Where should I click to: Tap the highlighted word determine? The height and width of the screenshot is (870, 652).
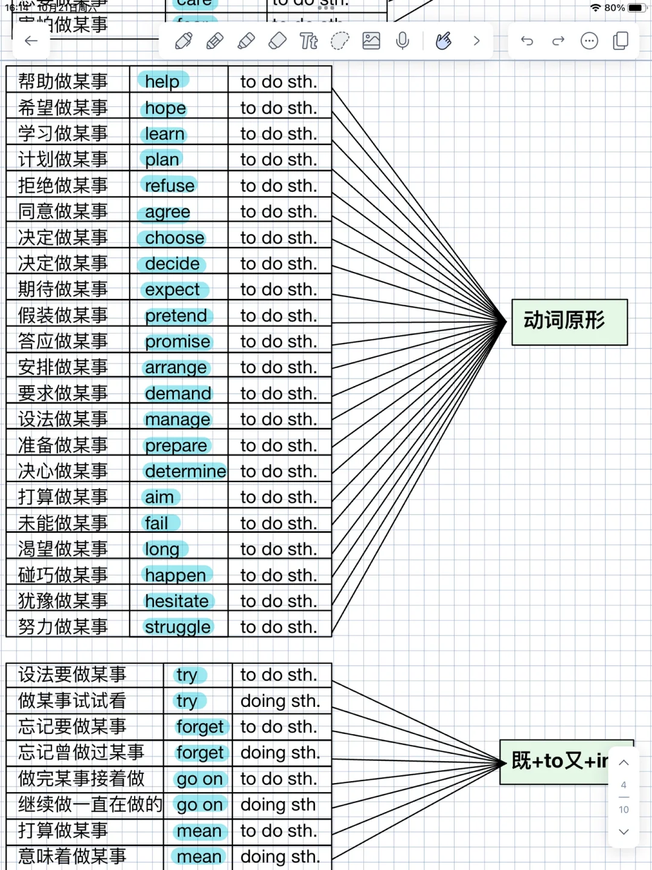pos(185,471)
